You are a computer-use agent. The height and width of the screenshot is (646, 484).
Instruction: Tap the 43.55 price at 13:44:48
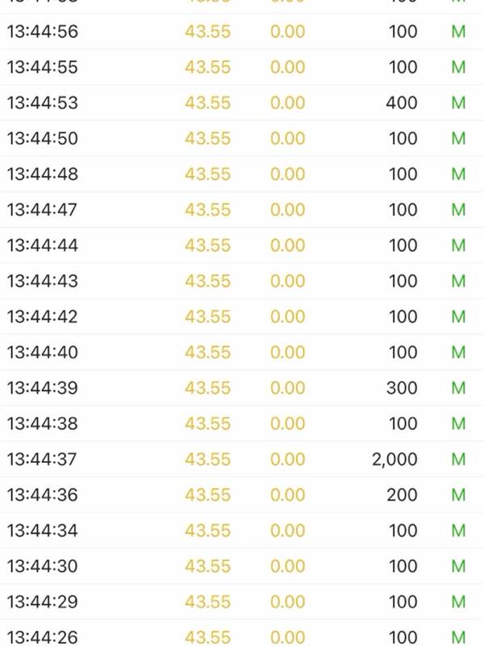click(207, 174)
